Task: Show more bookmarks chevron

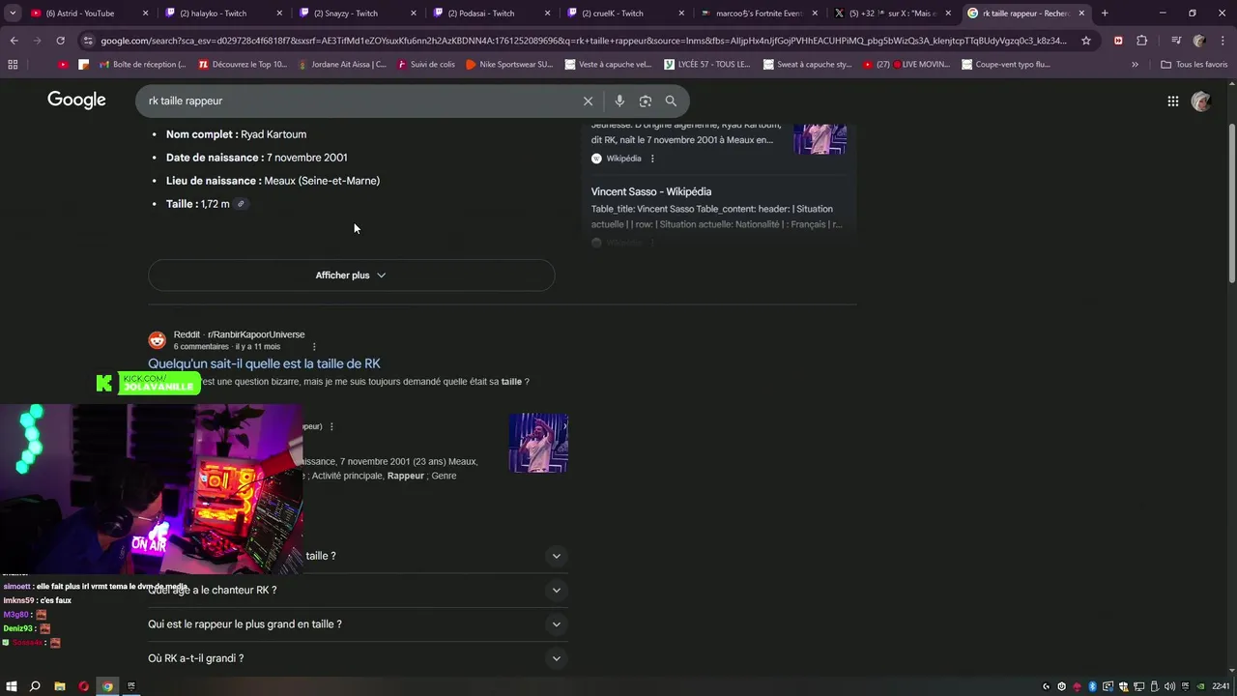Action: [x=1135, y=65]
